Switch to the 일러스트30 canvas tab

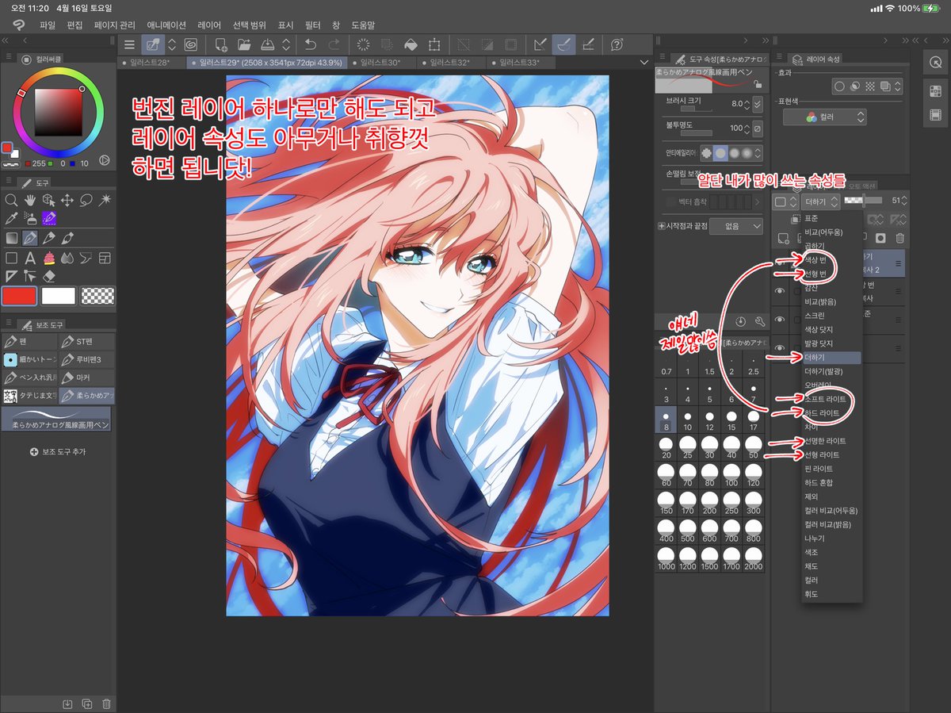click(x=380, y=63)
